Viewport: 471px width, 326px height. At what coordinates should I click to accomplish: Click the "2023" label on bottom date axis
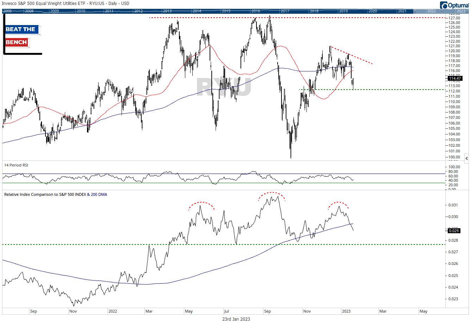tap(346, 311)
